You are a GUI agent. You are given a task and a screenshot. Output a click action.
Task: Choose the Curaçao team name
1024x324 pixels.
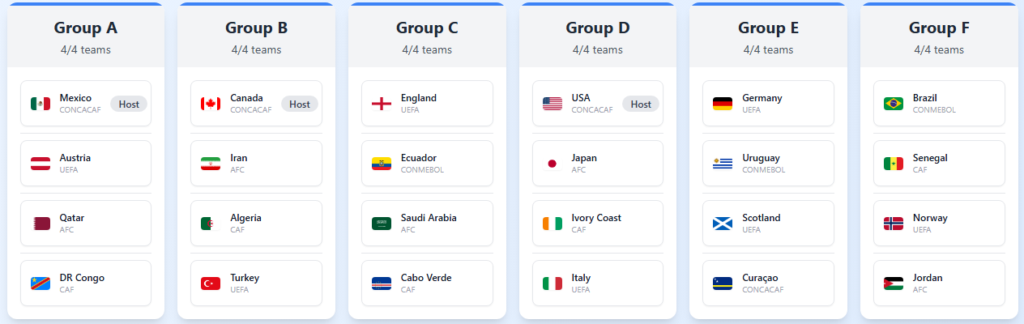tap(761, 278)
